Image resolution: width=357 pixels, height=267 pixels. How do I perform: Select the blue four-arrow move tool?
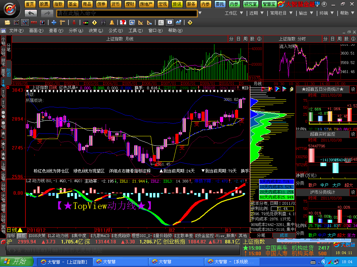(54, 23)
